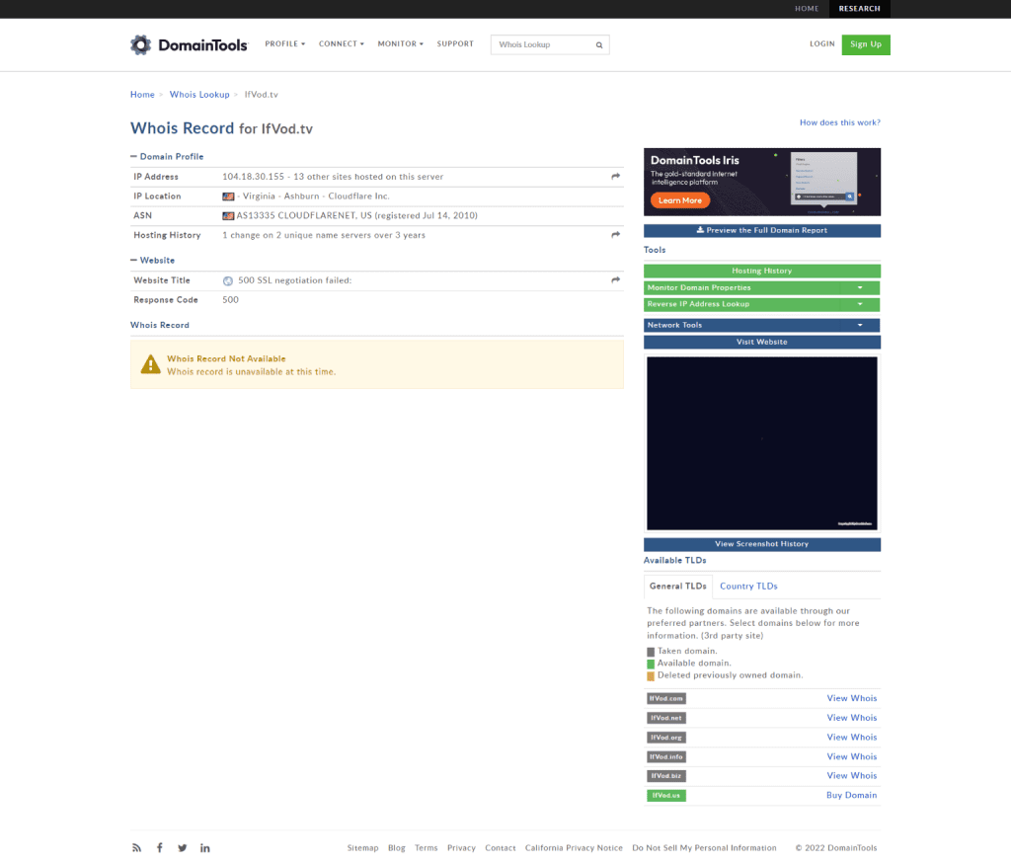The width and height of the screenshot is (1011, 865).
Task: Open Terms link in footer
Action: pos(427,848)
